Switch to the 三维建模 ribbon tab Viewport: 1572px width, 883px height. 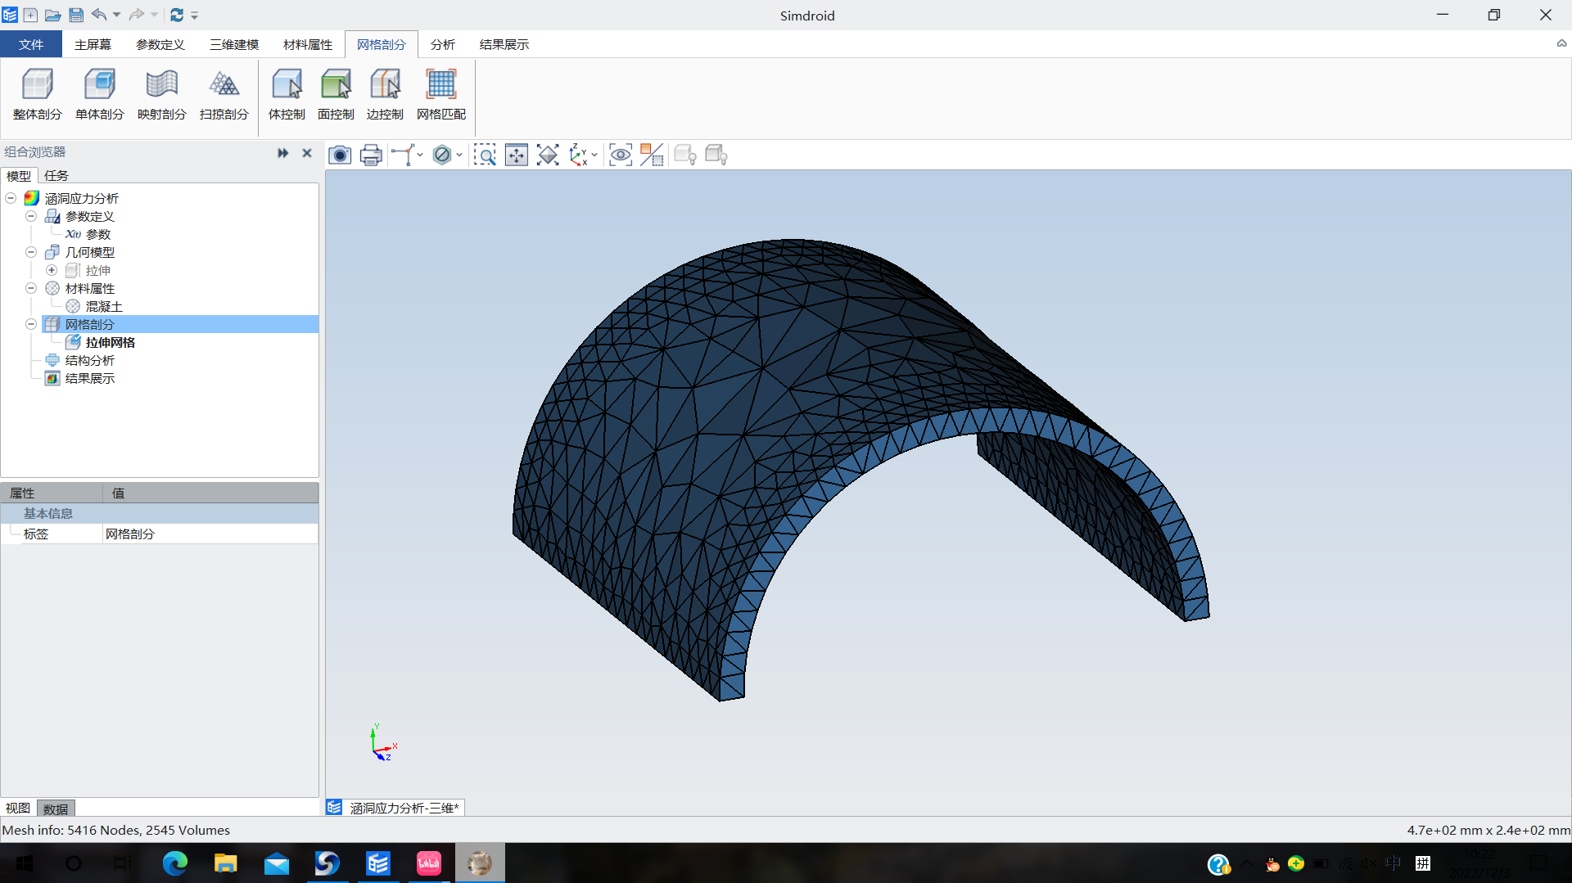(x=234, y=44)
